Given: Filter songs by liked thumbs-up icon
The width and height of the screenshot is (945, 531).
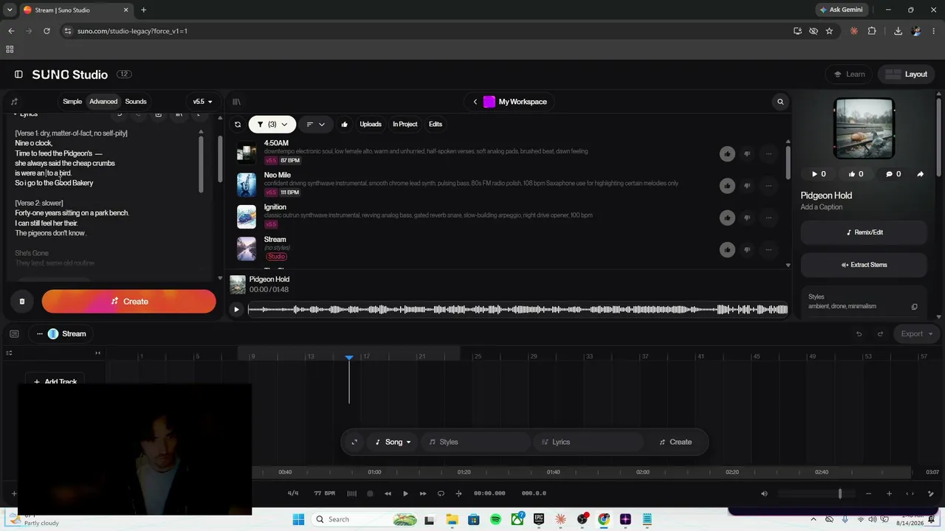Looking at the screenshot, I should click(x=344, y=125).
